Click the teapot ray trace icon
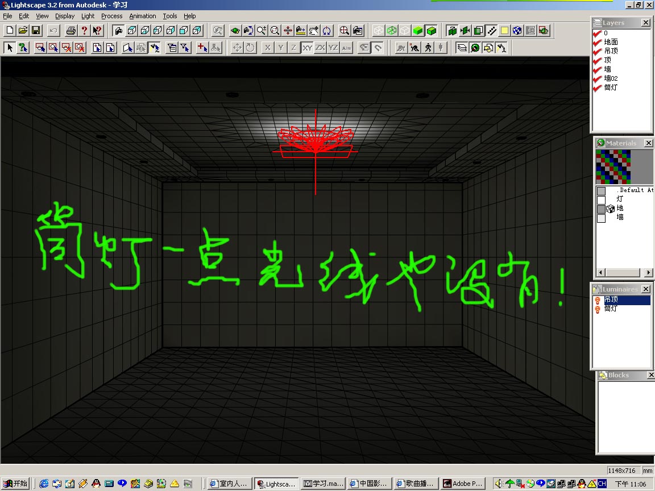Screen dimensions: 655x491 point(544,31)
